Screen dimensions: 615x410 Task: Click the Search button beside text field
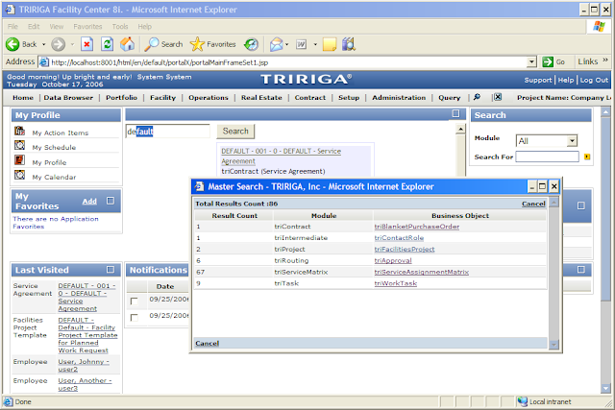click(x=235, y=131)
